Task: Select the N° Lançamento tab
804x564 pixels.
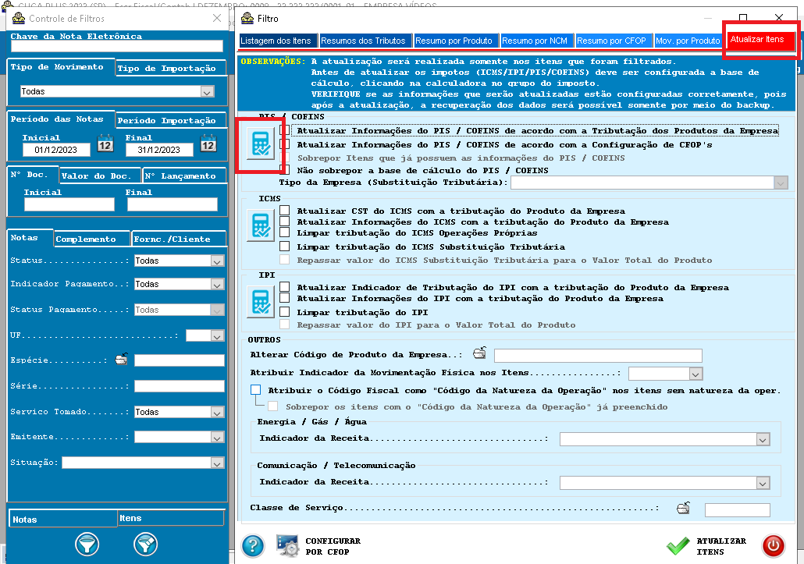Action: [184, 176]
